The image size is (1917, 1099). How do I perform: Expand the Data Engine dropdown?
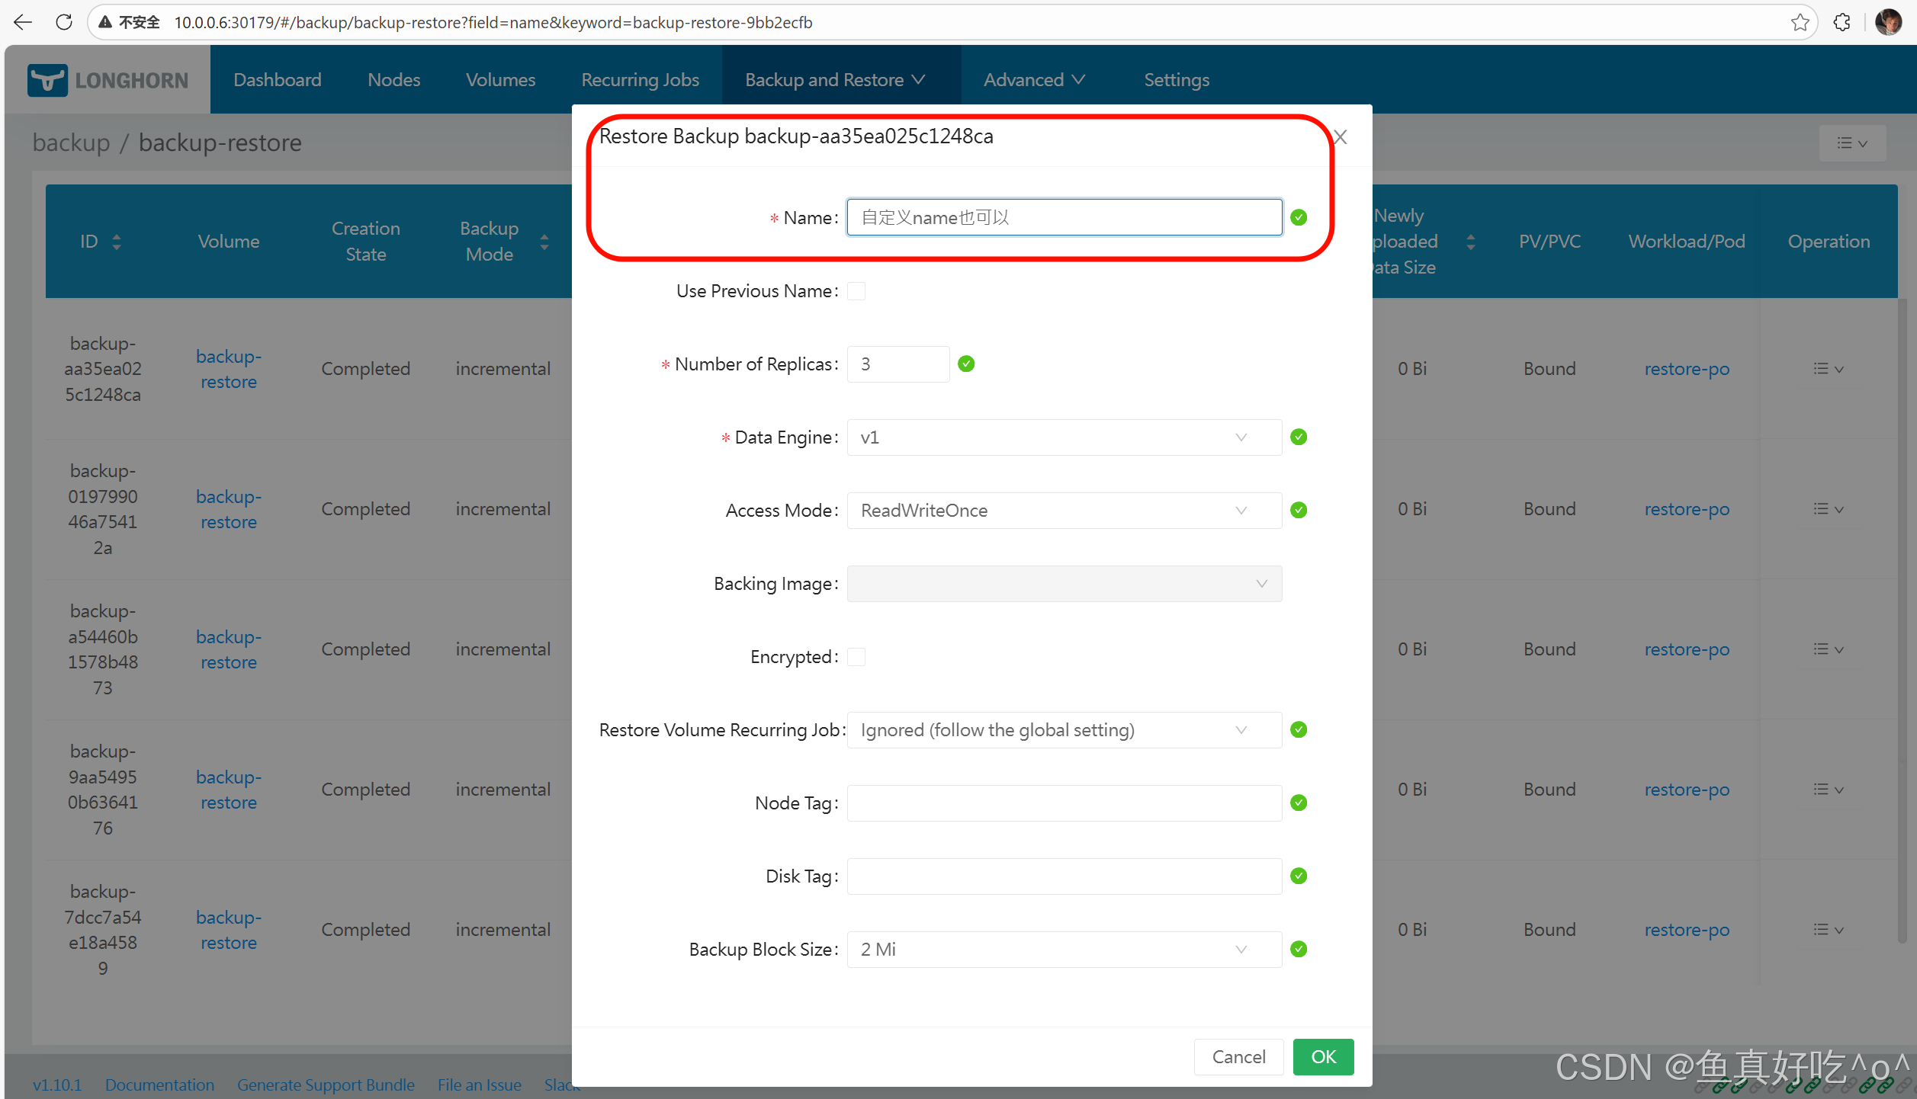[x=1063, y=437]
